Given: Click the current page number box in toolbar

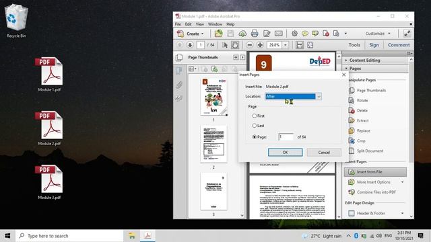Looking at the screenshot, I should click(201, 45).
